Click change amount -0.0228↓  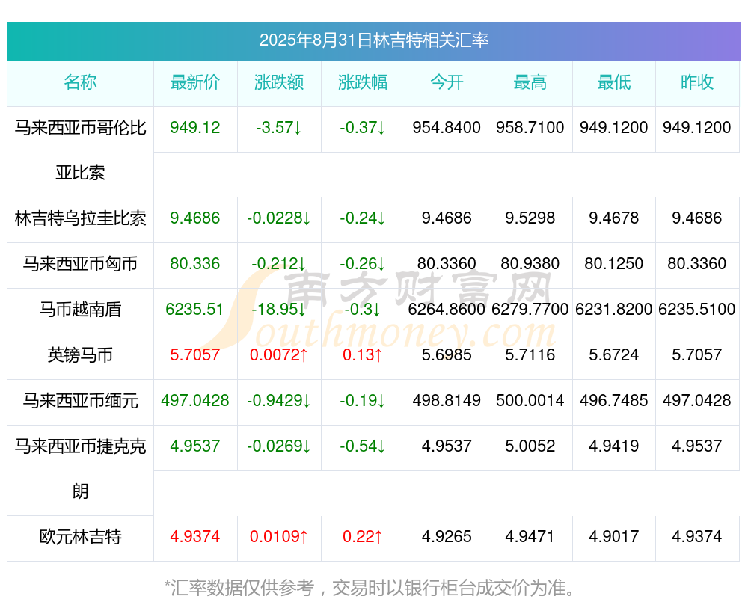pos(279,218)
